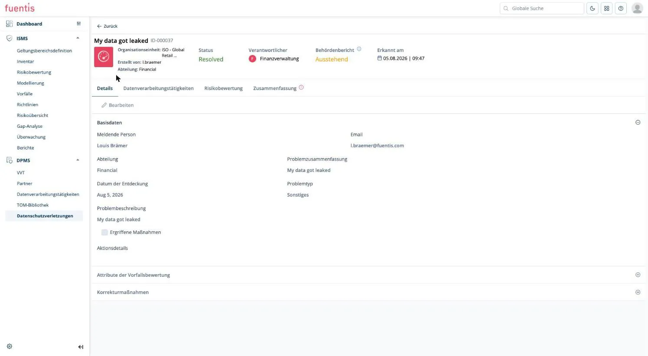The width and height of the screenshot is (648, 356).
Task: Open Inventar in the sidebar
Action: coord(25,61)
